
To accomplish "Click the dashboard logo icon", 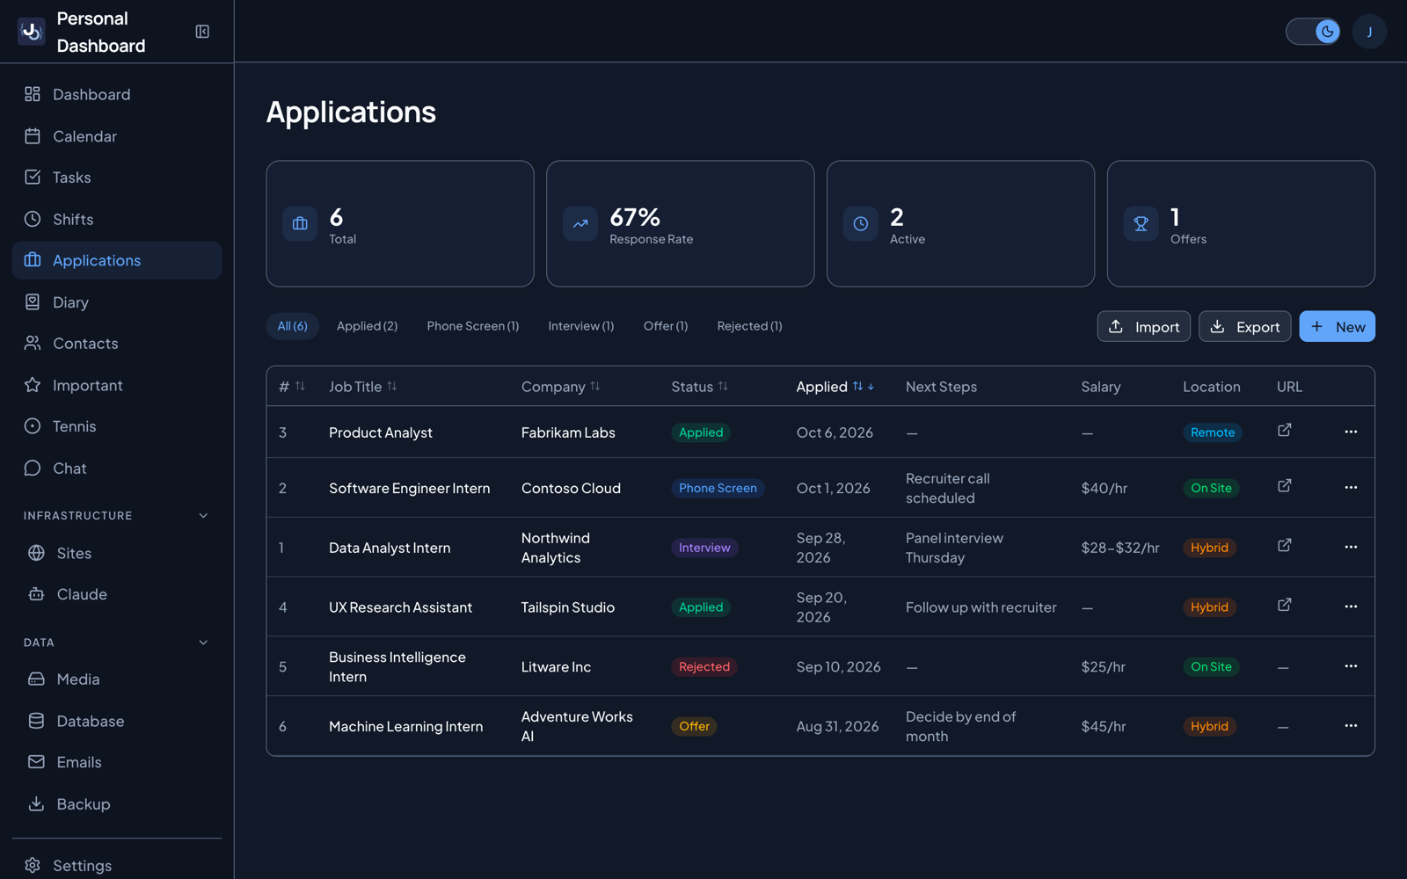I will [32, 32].
